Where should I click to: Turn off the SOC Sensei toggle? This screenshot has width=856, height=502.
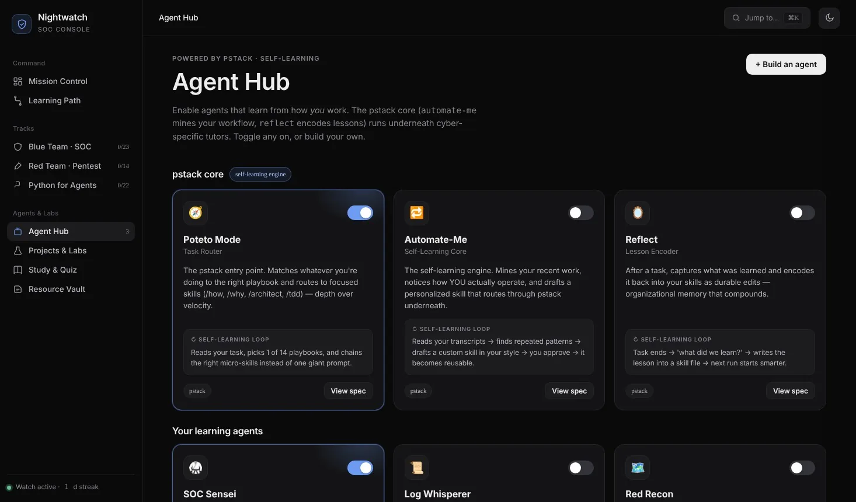click(360, 468)
